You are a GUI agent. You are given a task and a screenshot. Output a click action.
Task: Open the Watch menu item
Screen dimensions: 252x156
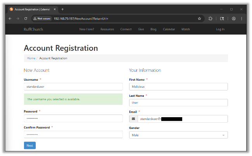click(186, 29)
